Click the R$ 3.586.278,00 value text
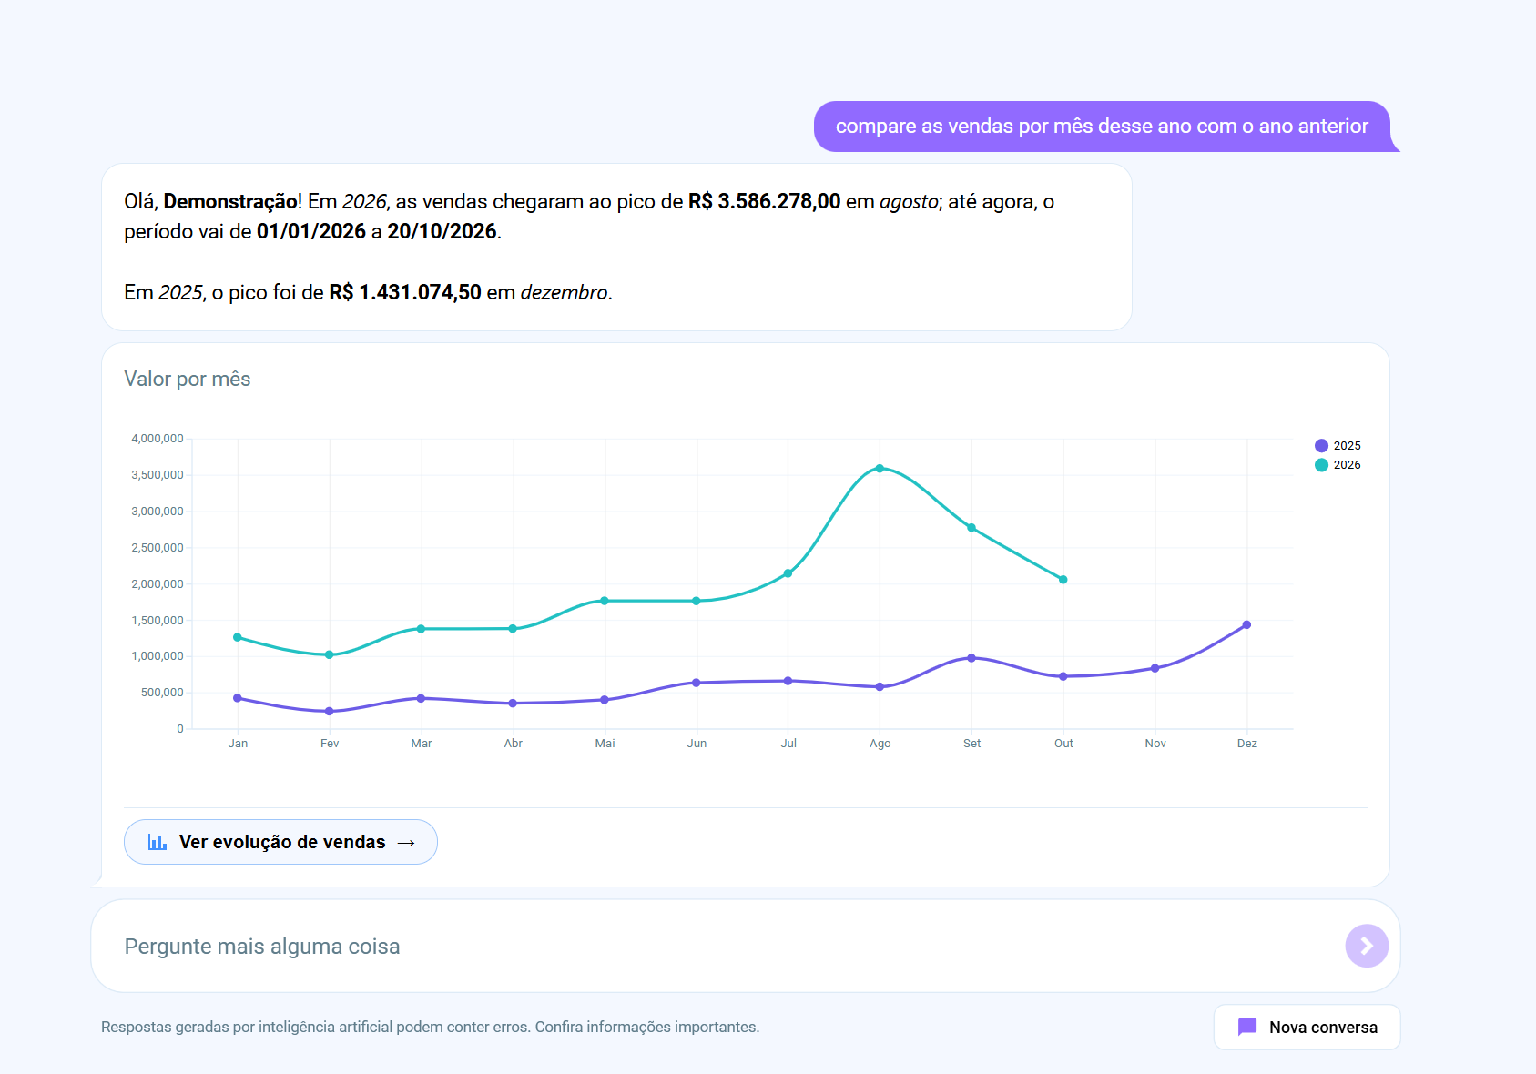1536x1074 pixels. pos(764,201)
